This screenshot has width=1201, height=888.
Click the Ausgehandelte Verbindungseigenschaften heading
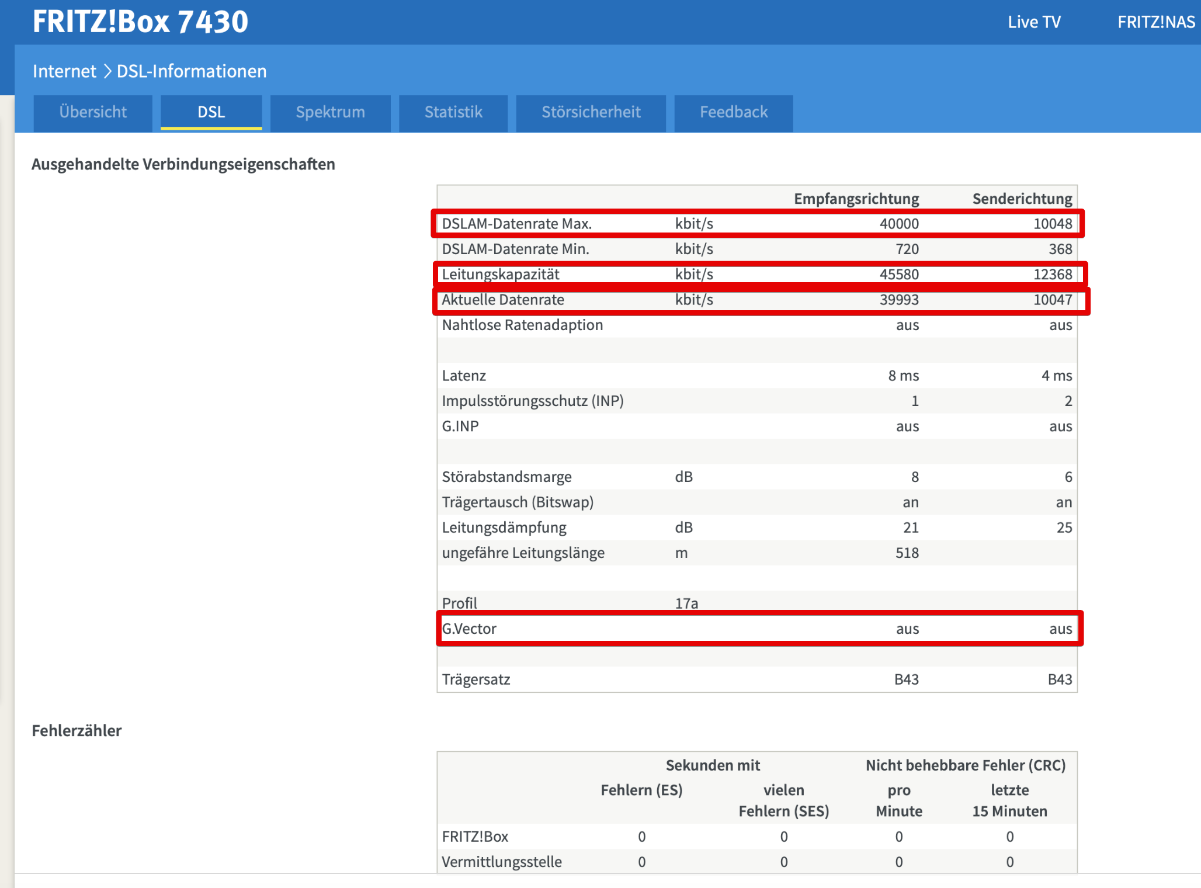183,165
